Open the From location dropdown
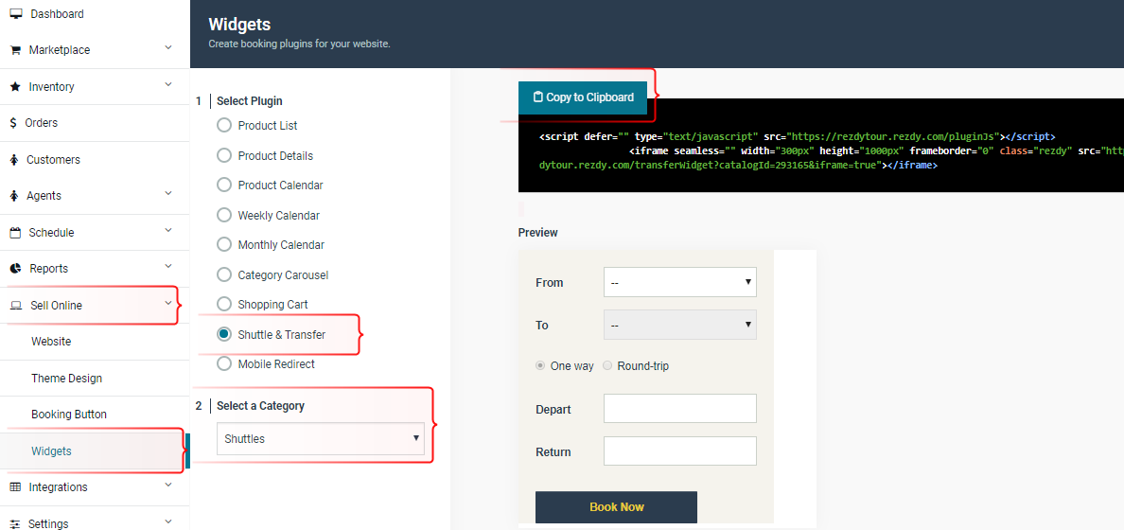This screenshot has height=530, width=1124. pyautogui.click(x=680, y=283)
